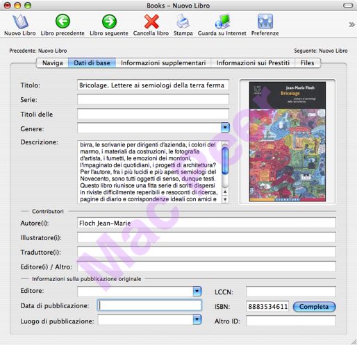Click into the Serie text field

153,99
